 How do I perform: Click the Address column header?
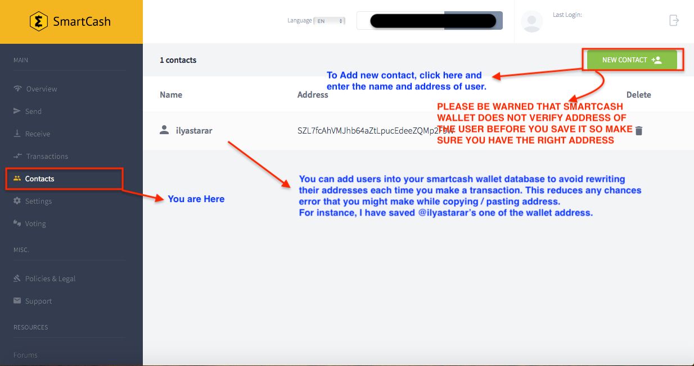[x=313, y=95]
